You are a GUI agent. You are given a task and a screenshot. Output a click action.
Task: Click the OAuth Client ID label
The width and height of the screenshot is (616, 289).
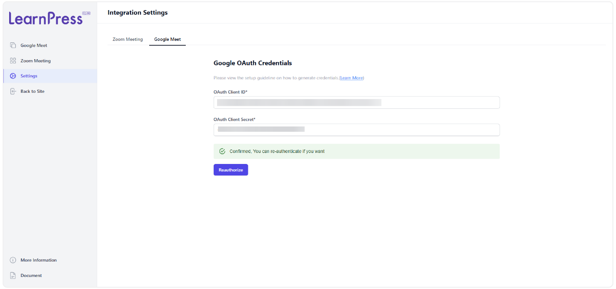point(231,92)
